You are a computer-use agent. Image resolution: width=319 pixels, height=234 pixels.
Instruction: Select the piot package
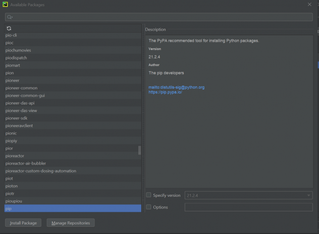(73, 179)
